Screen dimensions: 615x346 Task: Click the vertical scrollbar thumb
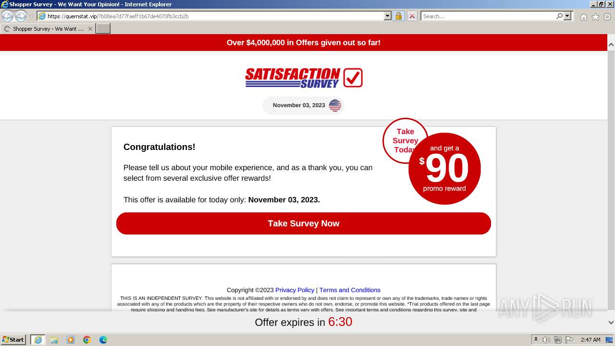pyautogui.click(x=611, y=180)
